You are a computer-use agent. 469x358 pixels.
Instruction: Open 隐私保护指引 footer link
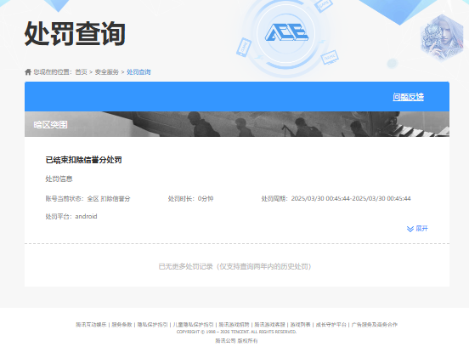click(153, 325)
